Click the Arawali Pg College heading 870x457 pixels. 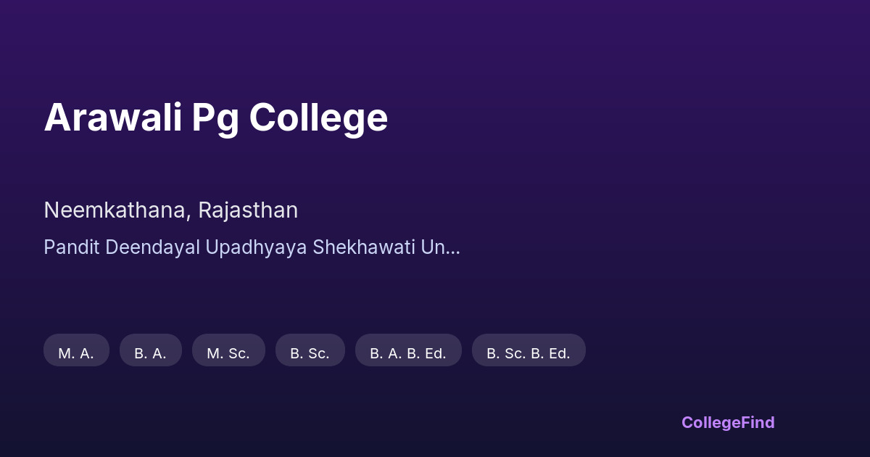tap(216, 118)
